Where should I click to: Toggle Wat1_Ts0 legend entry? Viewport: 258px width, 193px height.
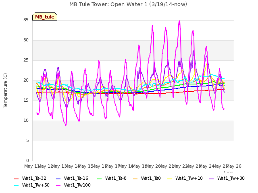[x=147, y=179]
